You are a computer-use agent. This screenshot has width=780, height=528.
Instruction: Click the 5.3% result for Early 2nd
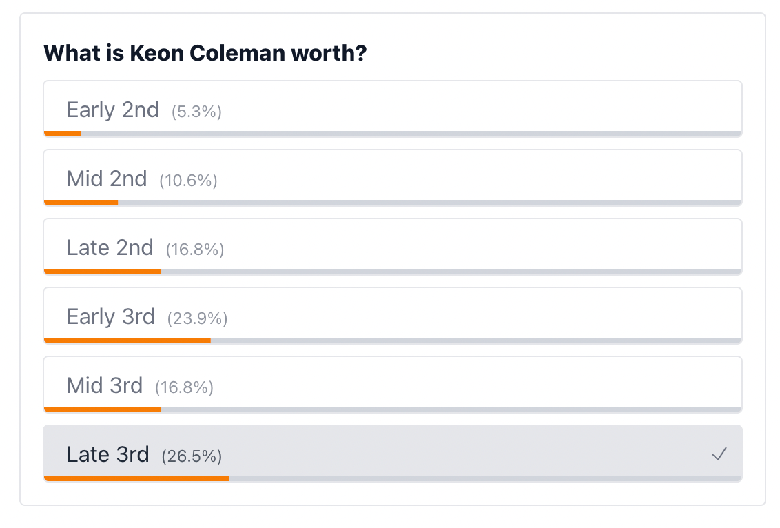click(x=197, y=112)
